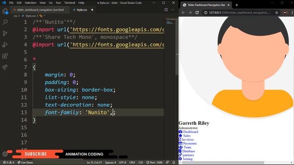The image size is (294, 165).
Task: Bookmark the page with star icon
Action: coord(277,12)
